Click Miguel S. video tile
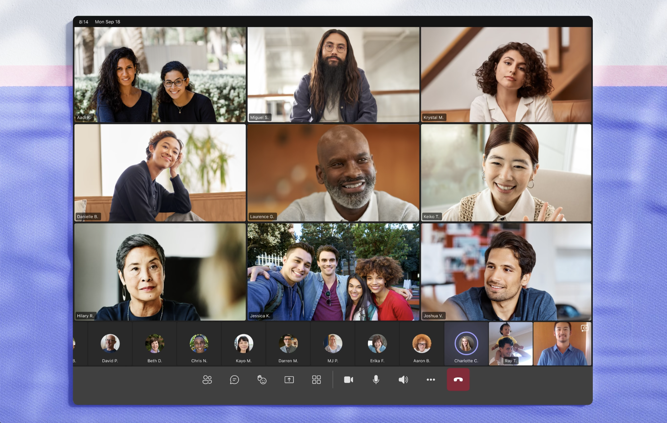This screenshot has height=423, width=667. pos(333,74)
